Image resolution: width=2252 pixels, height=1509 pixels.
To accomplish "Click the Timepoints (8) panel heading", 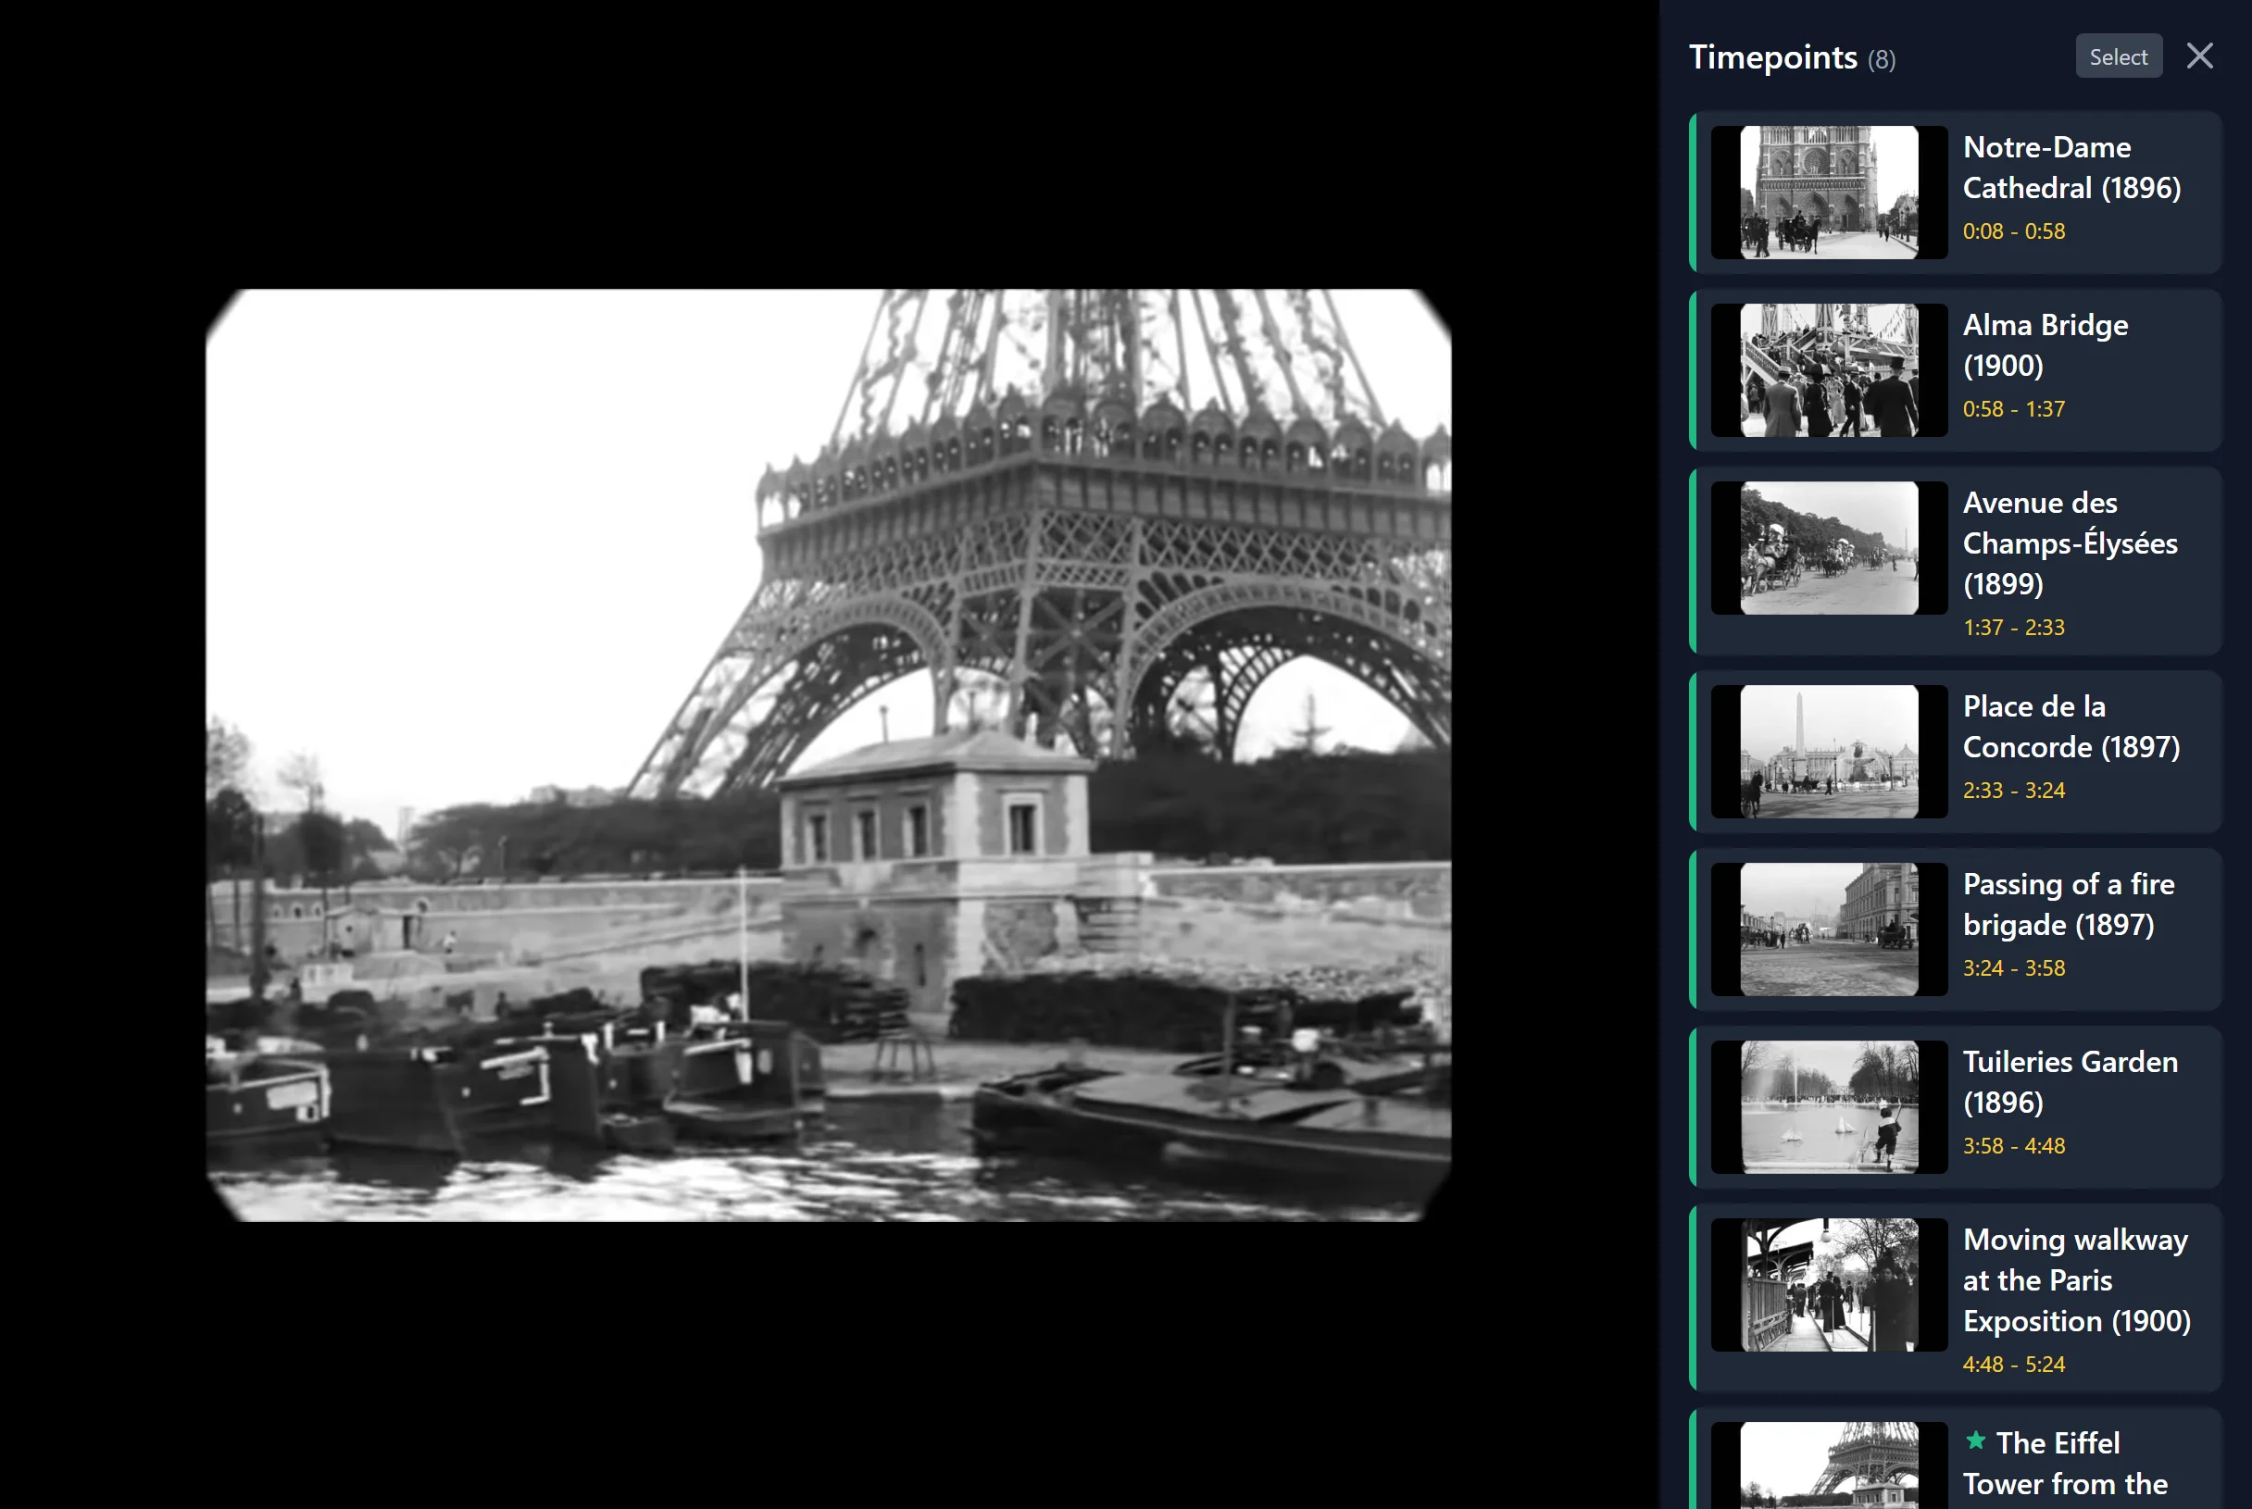I will point(1792,57).
